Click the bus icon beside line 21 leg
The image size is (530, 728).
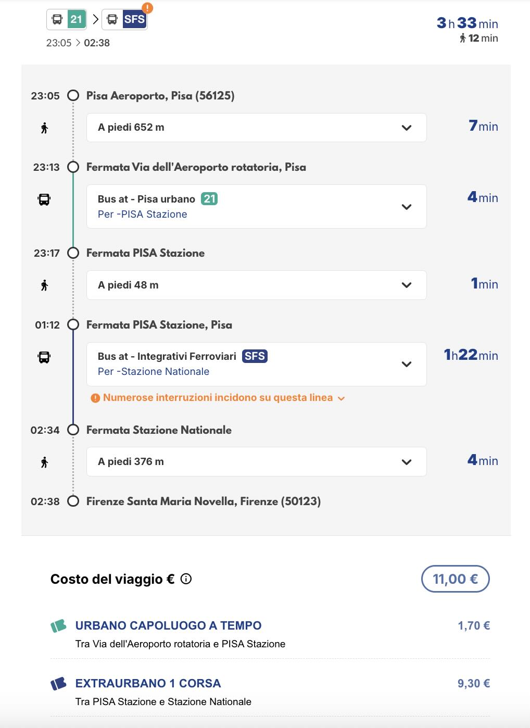coord(44,199)
